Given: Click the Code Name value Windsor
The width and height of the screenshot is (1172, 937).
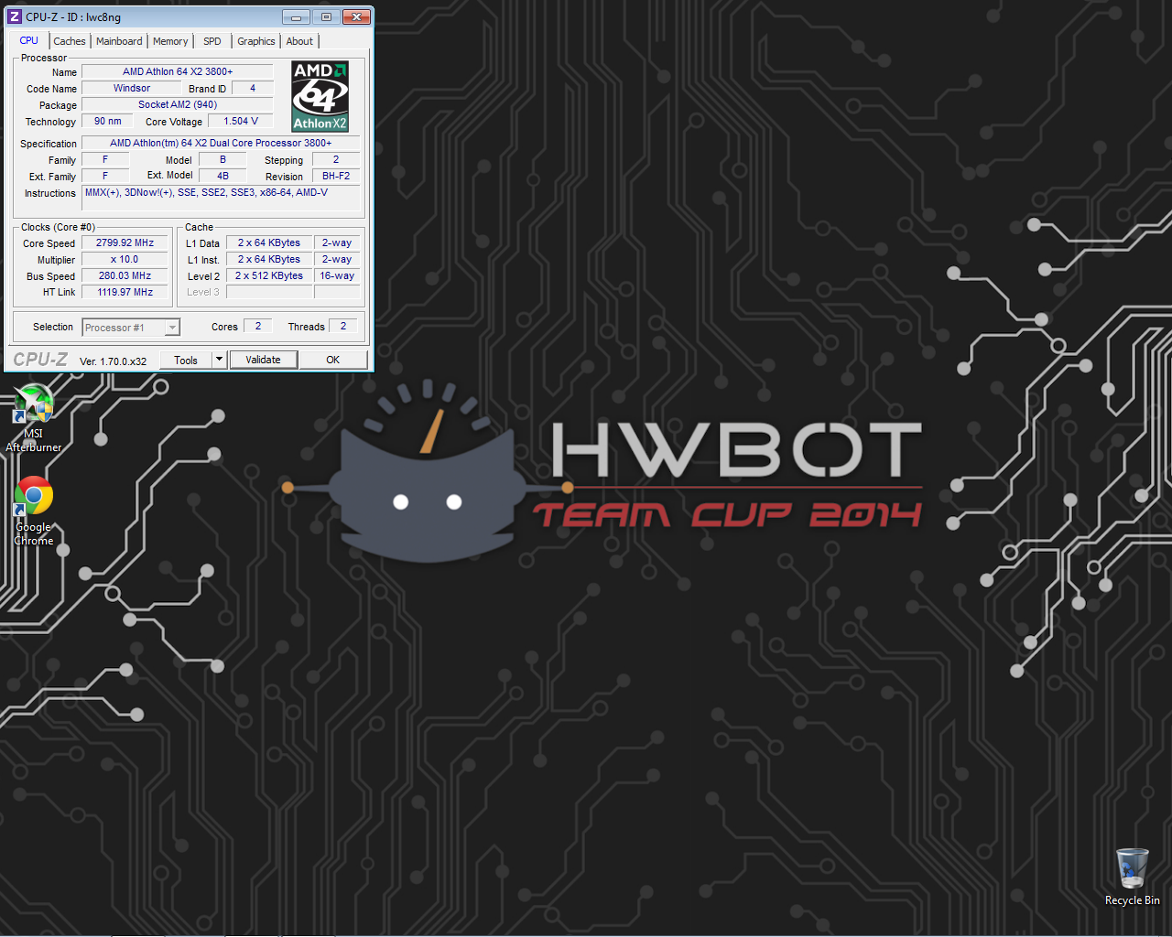Looking at the screenshot, I should (132, 88).
